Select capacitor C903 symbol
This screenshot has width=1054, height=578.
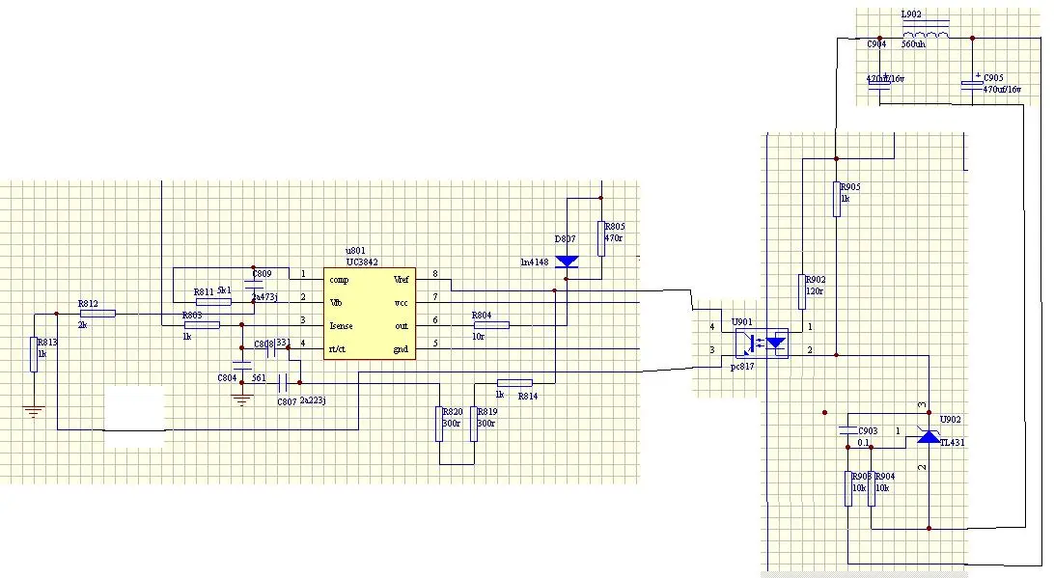click(x=848, y=430)
